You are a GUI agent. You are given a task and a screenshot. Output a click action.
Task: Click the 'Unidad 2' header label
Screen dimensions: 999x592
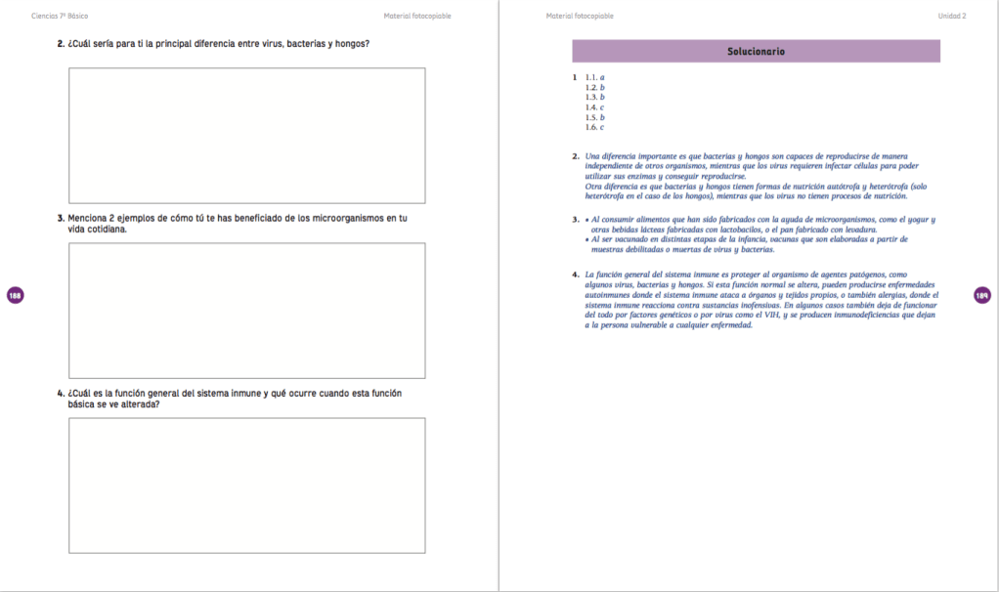point(951,16)
